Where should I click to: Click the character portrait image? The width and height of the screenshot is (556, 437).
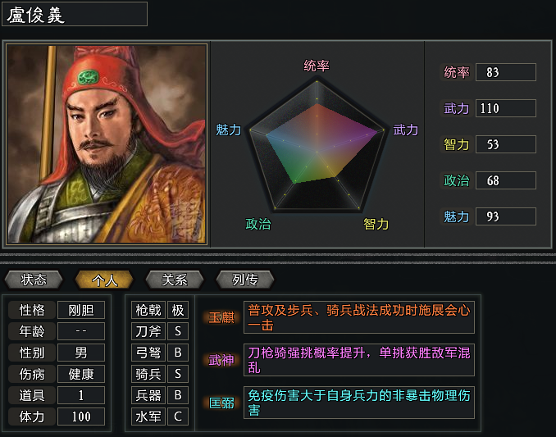pyautogui.click(x=106, y=143)
